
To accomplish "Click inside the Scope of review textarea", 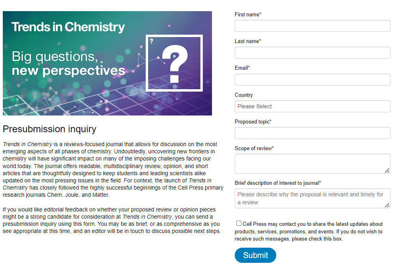I will pyautogui.click(x=312, y=164).
